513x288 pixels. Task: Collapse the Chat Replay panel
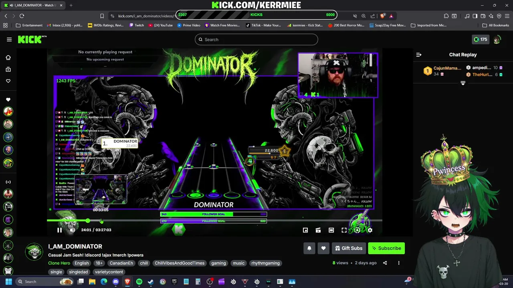[x=419, y=55]
